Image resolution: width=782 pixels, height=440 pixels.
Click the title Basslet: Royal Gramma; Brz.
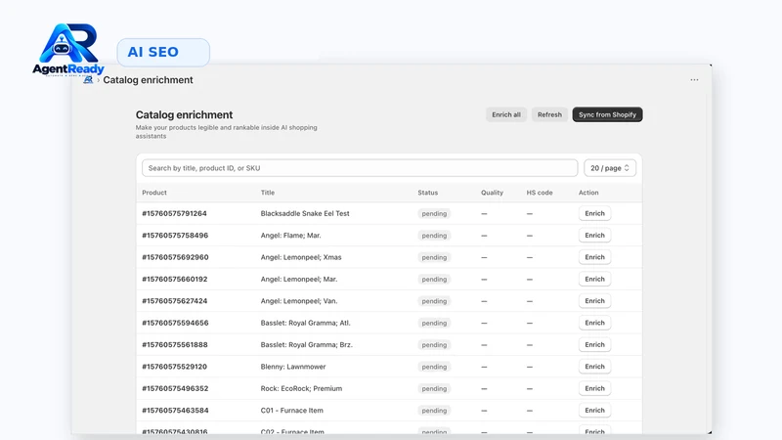click(306, 345)
